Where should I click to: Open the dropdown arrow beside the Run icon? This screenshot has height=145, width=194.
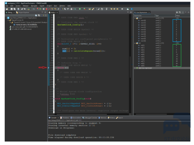tap(82, 9)
